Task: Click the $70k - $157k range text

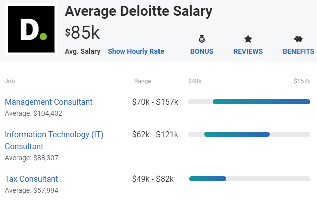Action: tap(155, 102)
